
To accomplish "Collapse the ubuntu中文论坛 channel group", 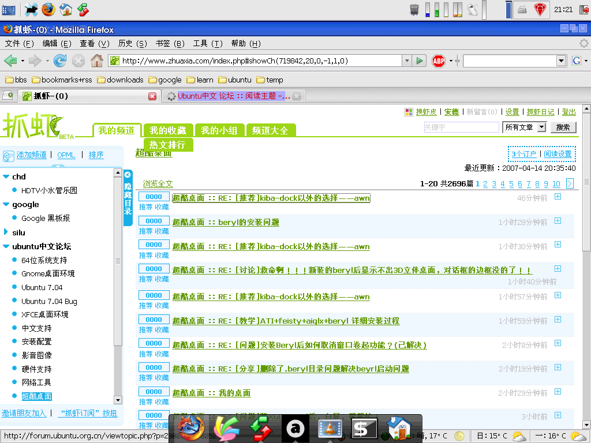I will (6, 246).
